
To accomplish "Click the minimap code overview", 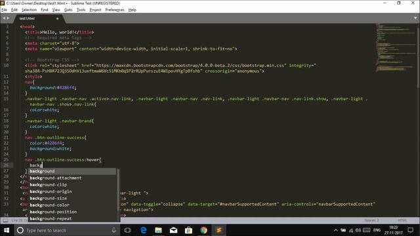I will click(x=396, y=48).
